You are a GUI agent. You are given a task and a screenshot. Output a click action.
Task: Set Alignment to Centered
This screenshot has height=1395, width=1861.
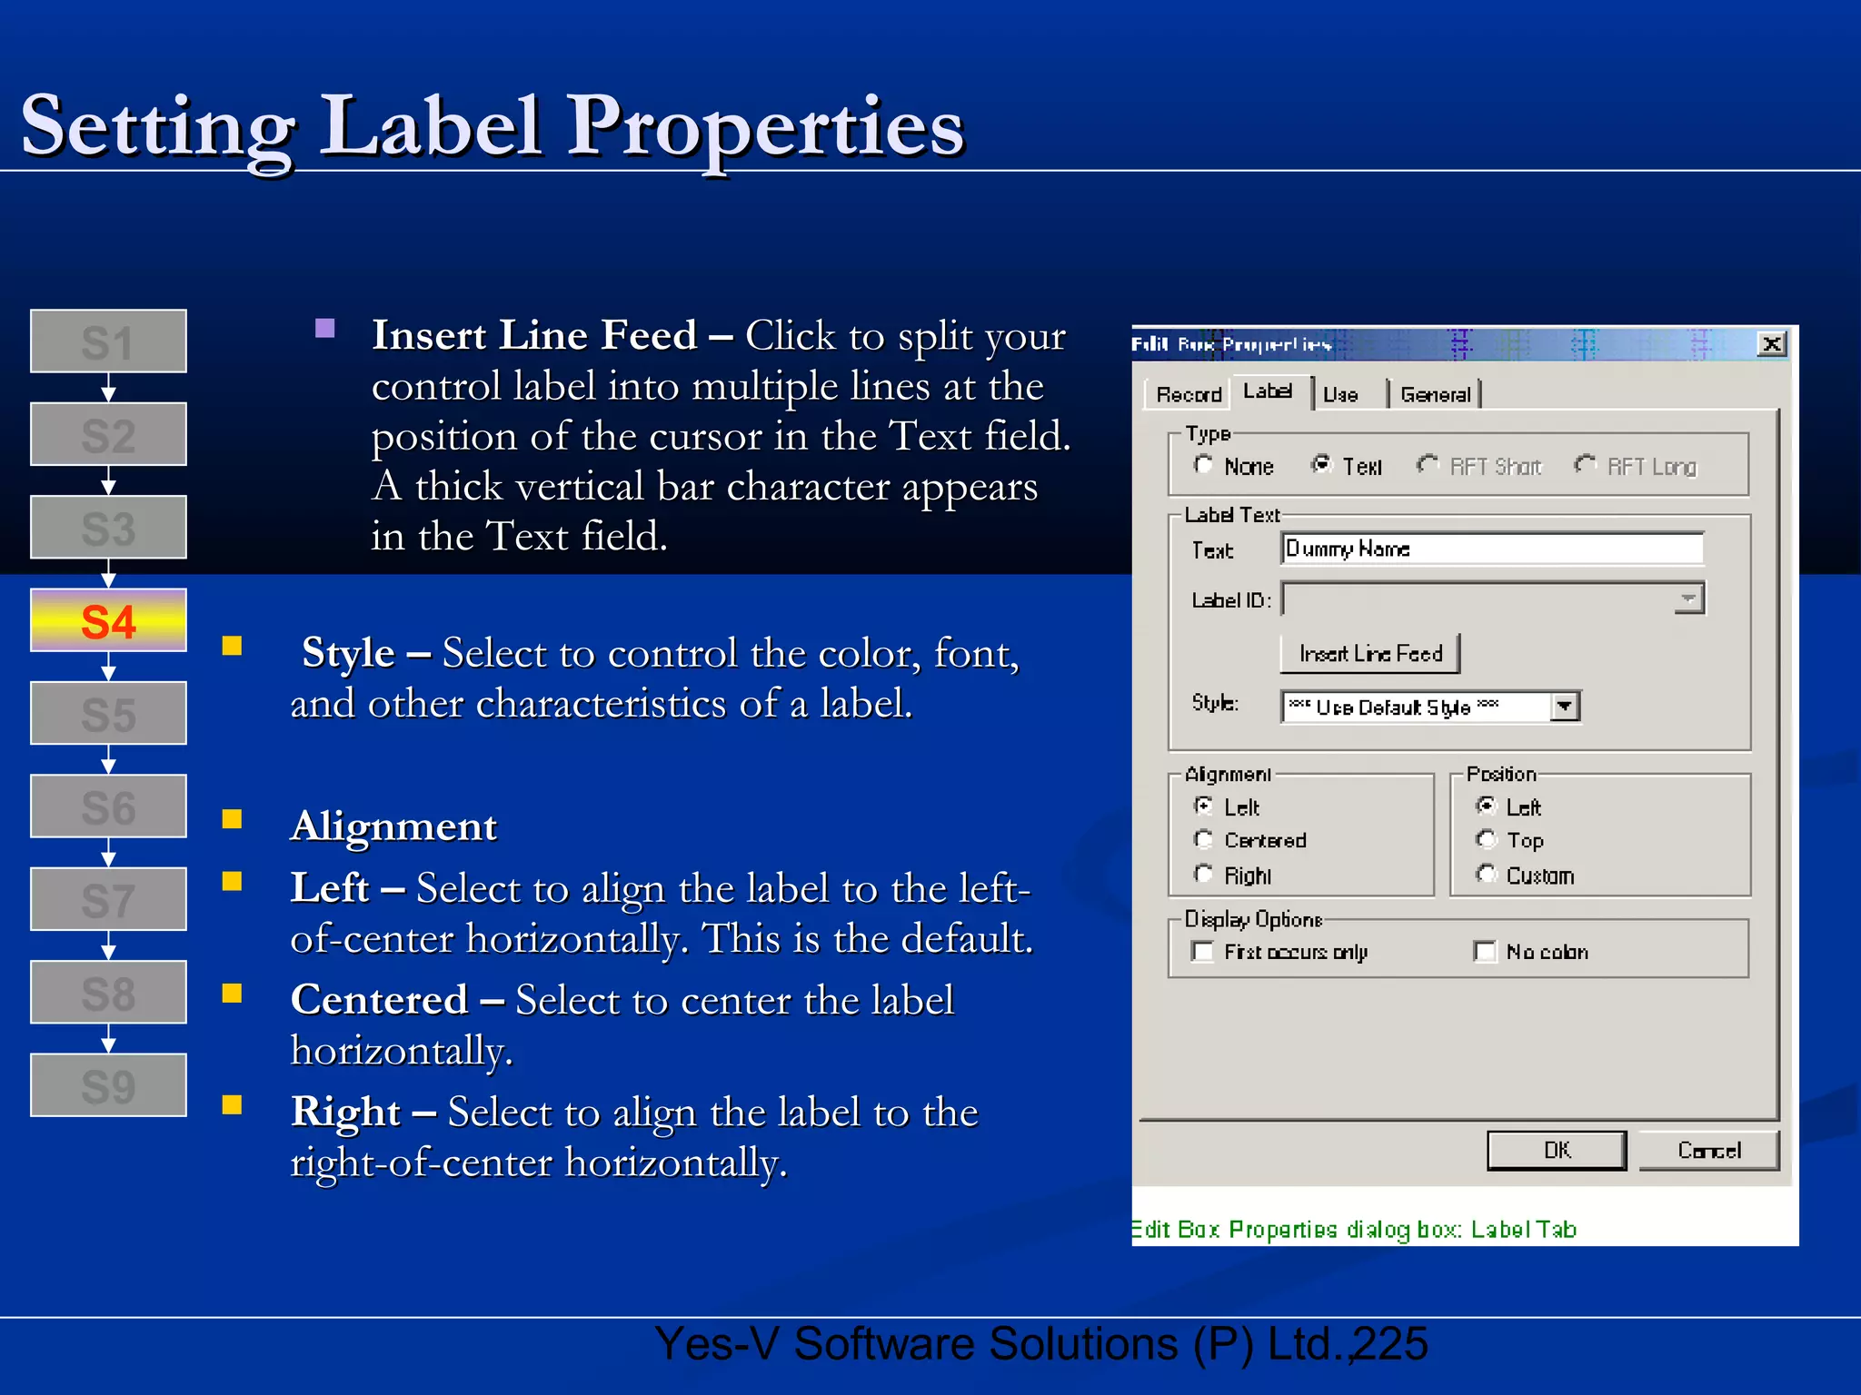[1204, 839]
